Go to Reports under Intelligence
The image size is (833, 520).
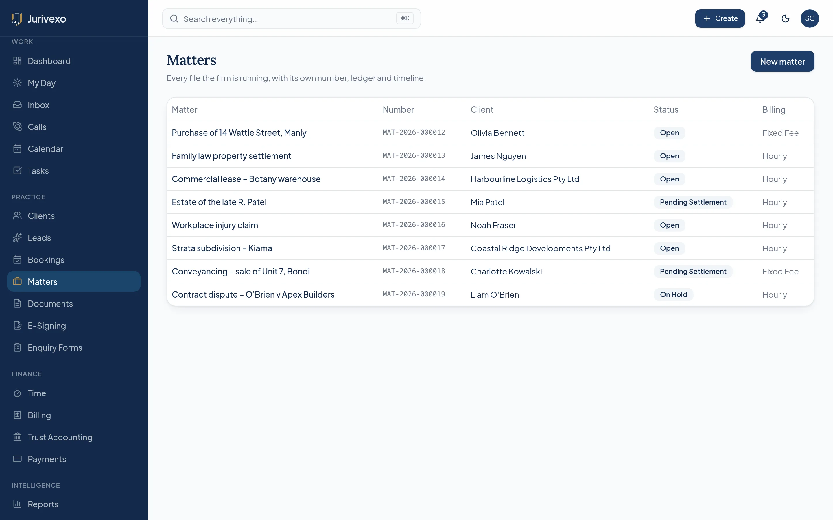74,504
